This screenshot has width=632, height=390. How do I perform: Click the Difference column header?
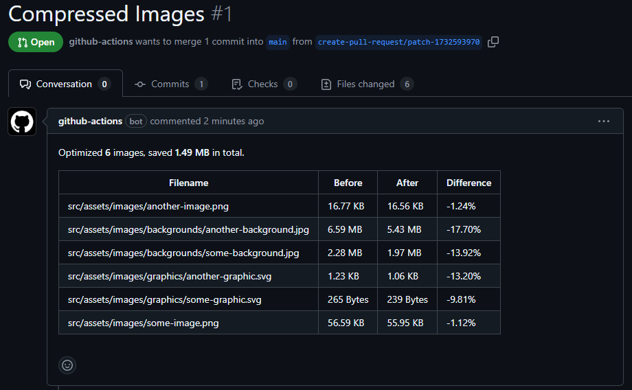click(469, 183)
